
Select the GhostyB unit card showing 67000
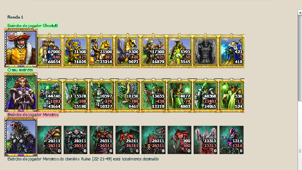click(x=49, y=51)
